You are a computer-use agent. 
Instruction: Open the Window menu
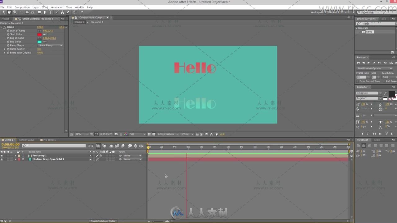79,7
